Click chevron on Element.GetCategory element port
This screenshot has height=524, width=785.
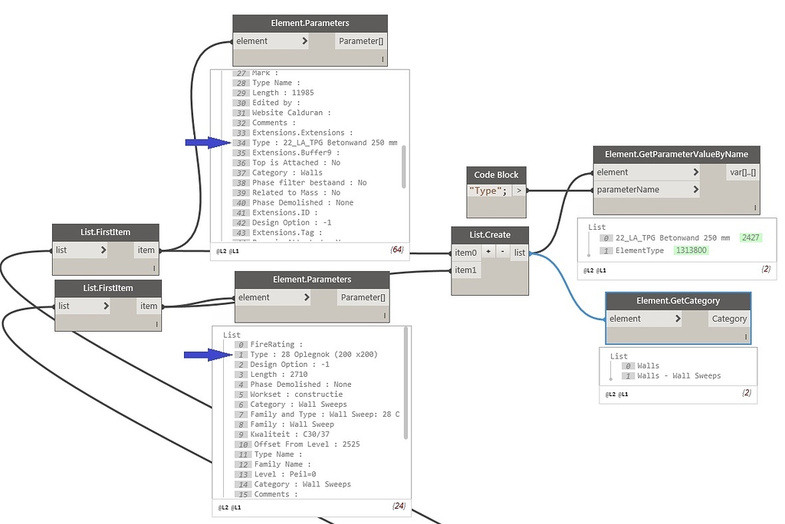[678, 318]
